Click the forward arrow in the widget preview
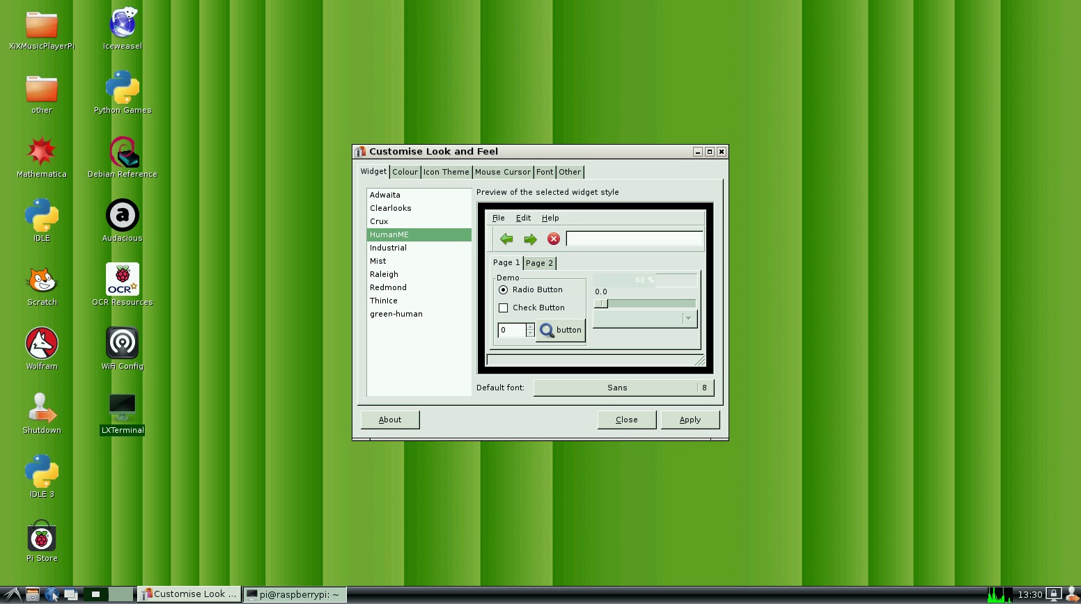The width and height of the screenshot is (1081, 604). point(530,239)
